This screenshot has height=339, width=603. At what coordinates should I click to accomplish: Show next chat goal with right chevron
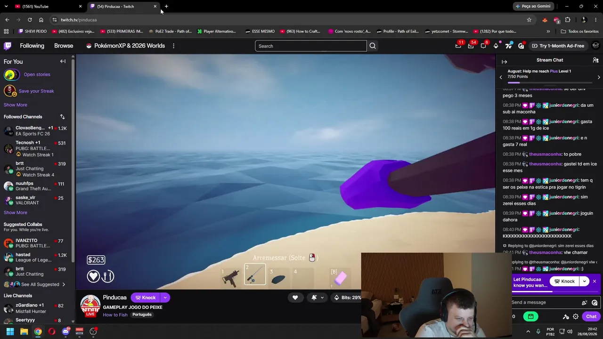[x=599, y=77]
